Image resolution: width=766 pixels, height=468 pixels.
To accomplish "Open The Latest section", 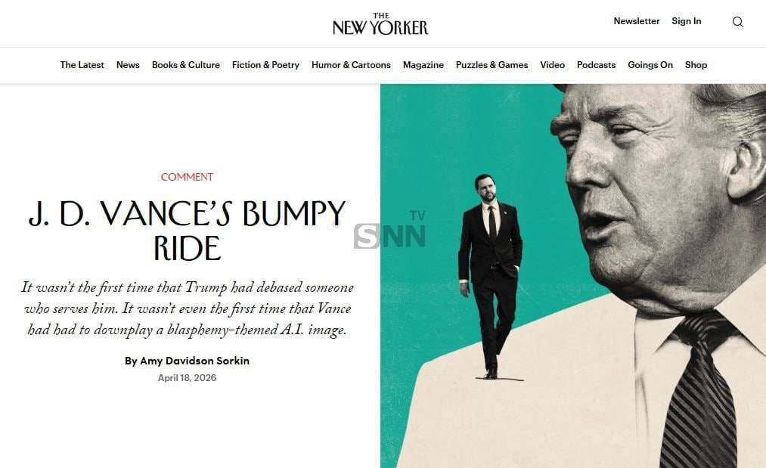I will point(82,65).
